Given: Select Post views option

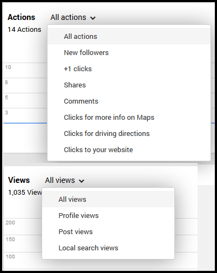Looking at the screenshot, I should point(108,231).
